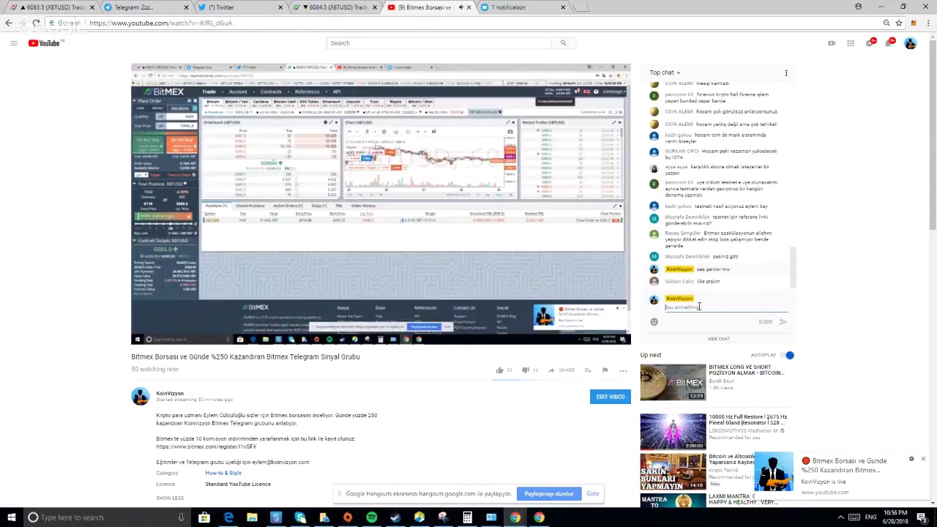The width and height of the screenshot is (937, 527).
Task: Open the KoinVizyon channel name link
Action: point(170,393)
